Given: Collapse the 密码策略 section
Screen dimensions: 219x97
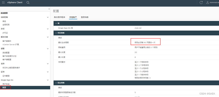Looking at the screenshot, I should pyautogui.click(x=56, y=33).
